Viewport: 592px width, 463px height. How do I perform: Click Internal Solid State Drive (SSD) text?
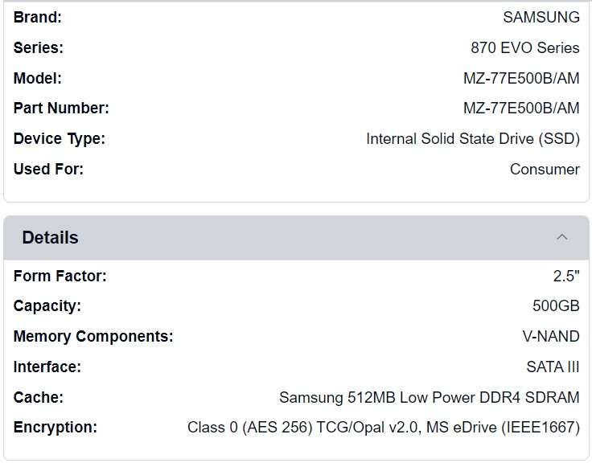472,139
